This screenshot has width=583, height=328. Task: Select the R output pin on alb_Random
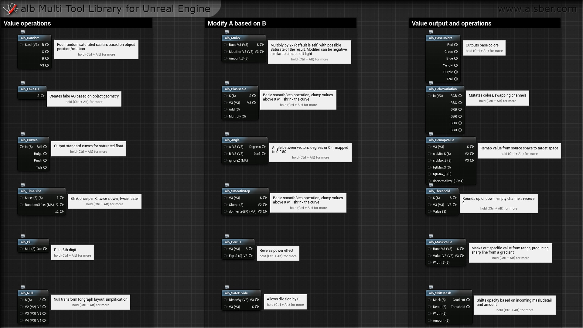(47, 45)
